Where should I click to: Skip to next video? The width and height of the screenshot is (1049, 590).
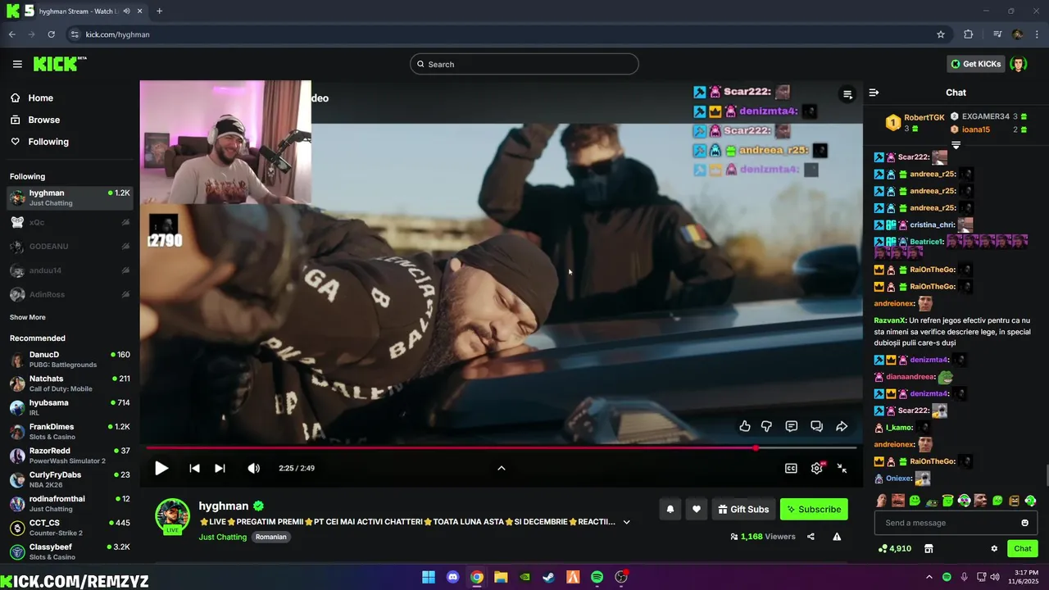click(220, 468)
